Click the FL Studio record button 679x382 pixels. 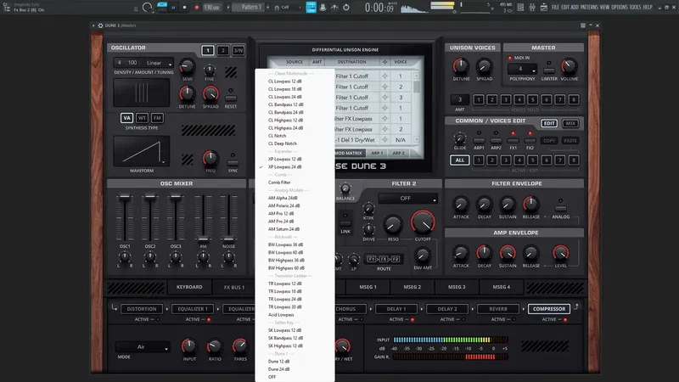[x=197, y=8]
